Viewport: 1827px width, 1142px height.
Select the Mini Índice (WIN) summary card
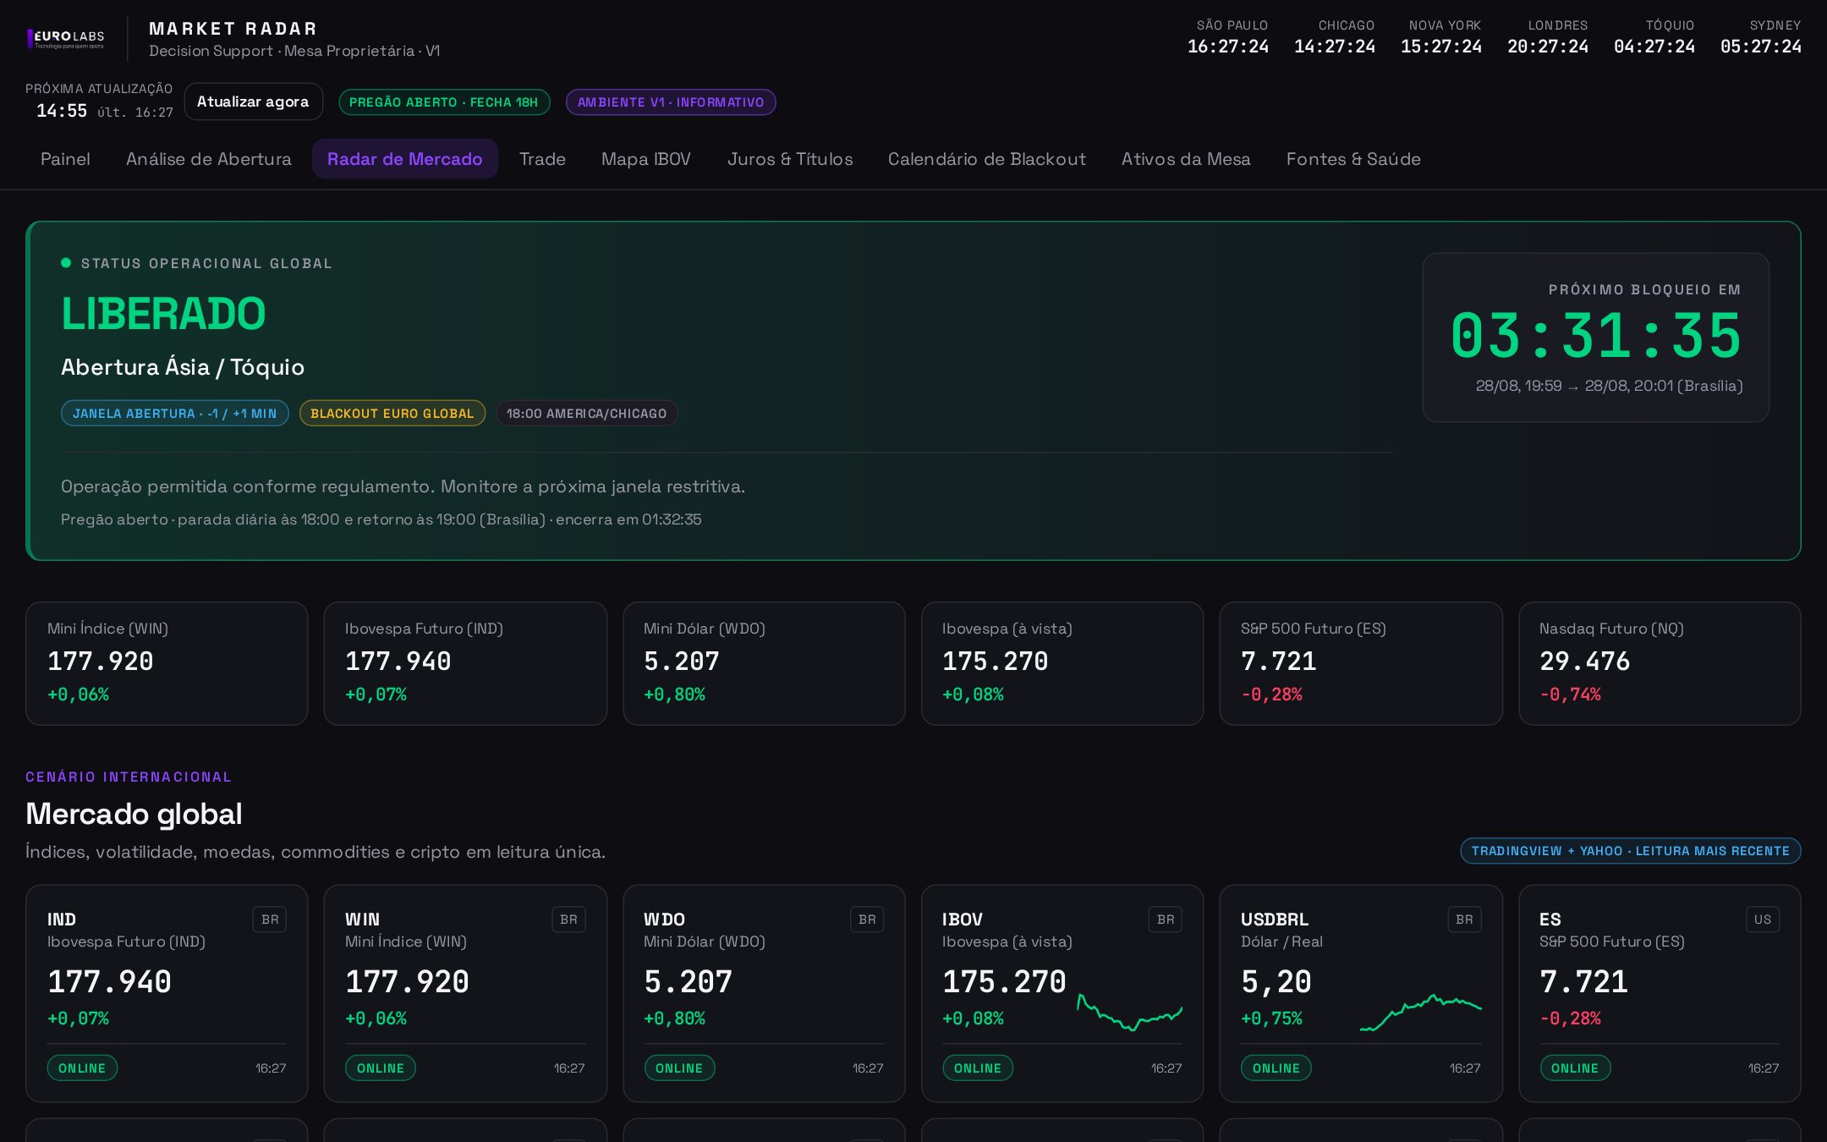point(167,663)
